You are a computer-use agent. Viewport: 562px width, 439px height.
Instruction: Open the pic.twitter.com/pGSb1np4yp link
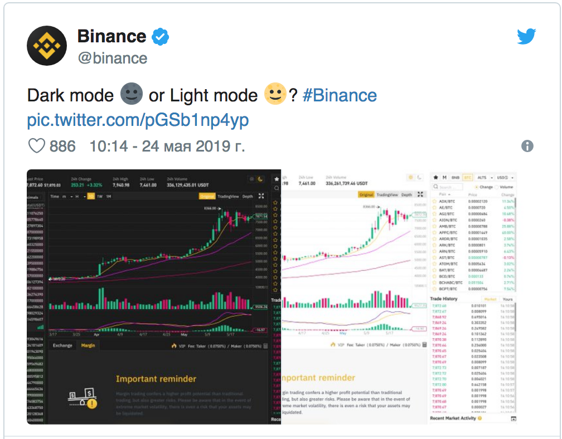pyautogui.click(x=138, y=120)
